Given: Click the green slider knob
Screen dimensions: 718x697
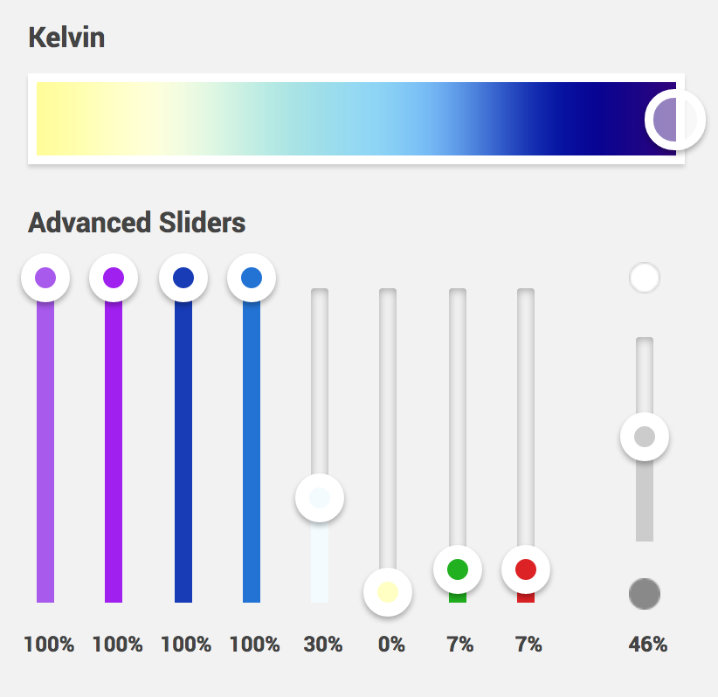Looking at the screenshot, I should [x=458, y=569].
